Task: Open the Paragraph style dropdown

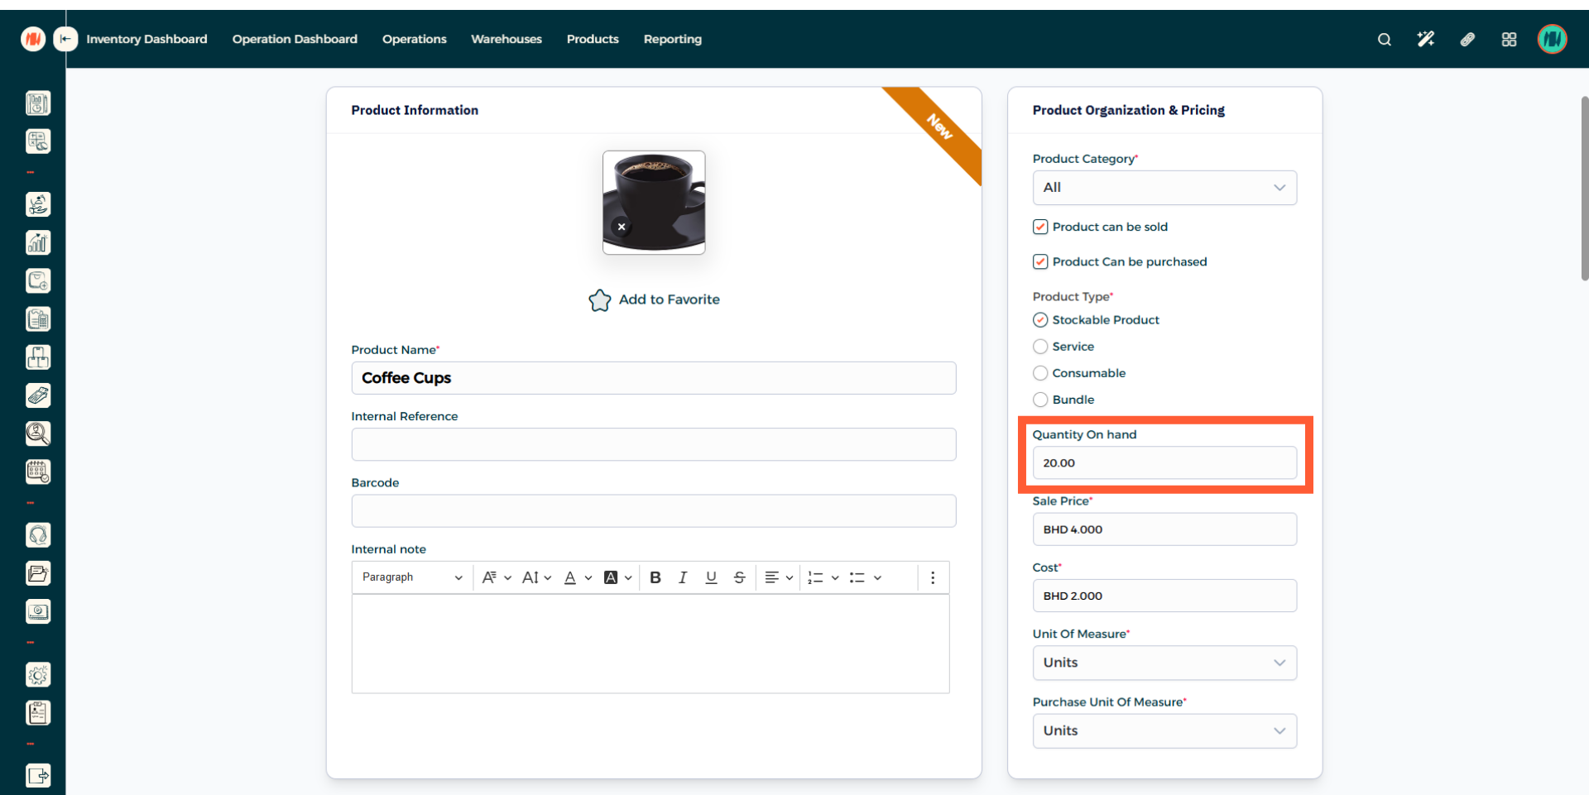Action: tap(411, 577)
